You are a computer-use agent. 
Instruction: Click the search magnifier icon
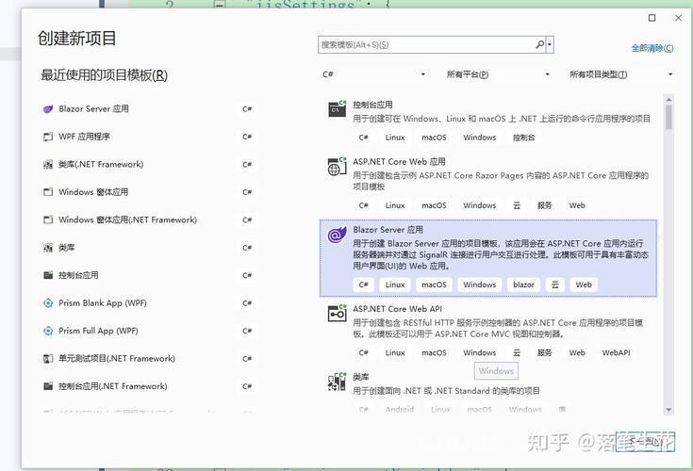tap(539, 44)
